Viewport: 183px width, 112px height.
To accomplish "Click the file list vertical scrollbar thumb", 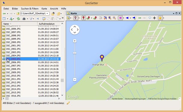I will pos(62,80).
